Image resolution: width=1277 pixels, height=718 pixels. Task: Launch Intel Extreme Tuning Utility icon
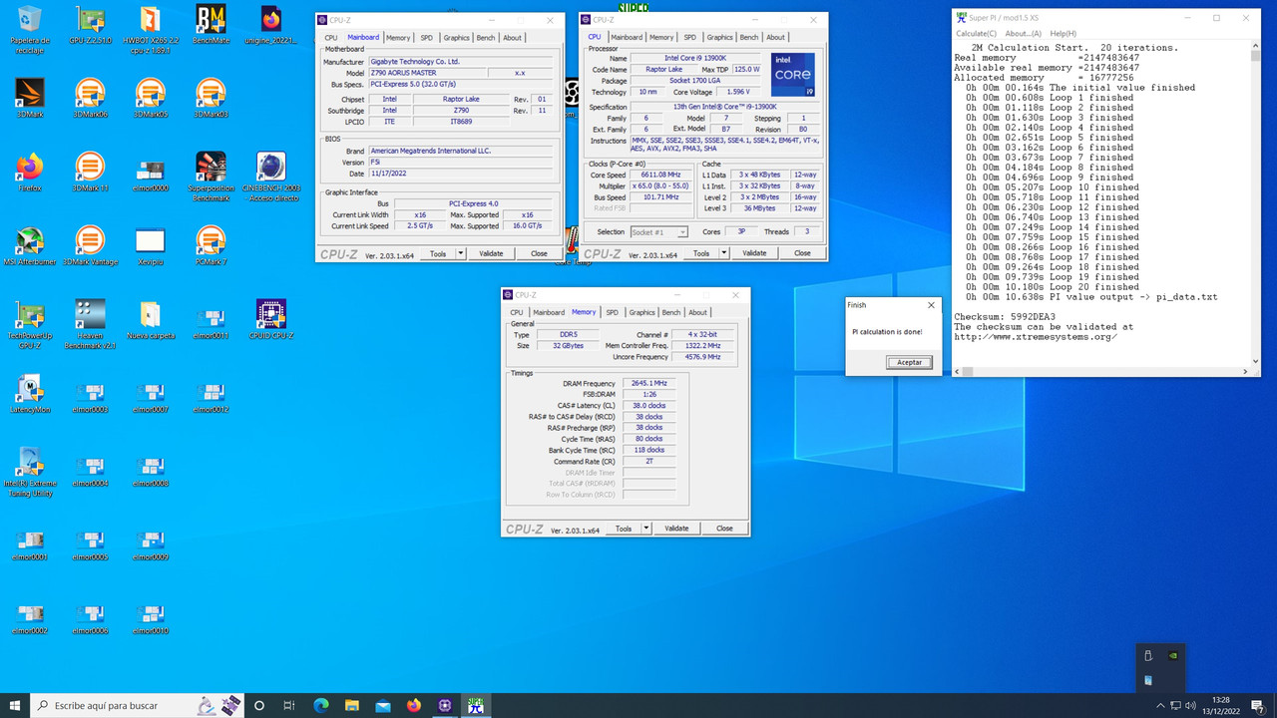click(30, 471)
